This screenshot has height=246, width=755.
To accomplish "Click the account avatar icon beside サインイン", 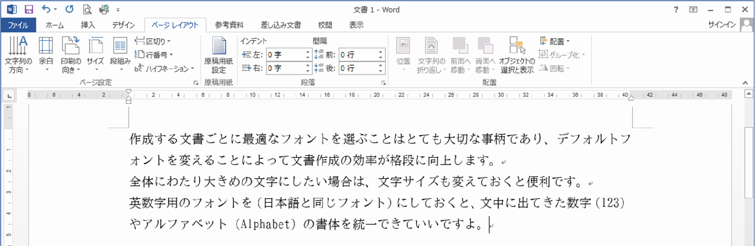I will point(746,25).
